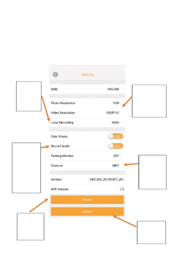The width and height of the screenshot is (179, 253).
Task: Tap the Version HDC200_20180307_v01 row
Action: coord(87,179)
